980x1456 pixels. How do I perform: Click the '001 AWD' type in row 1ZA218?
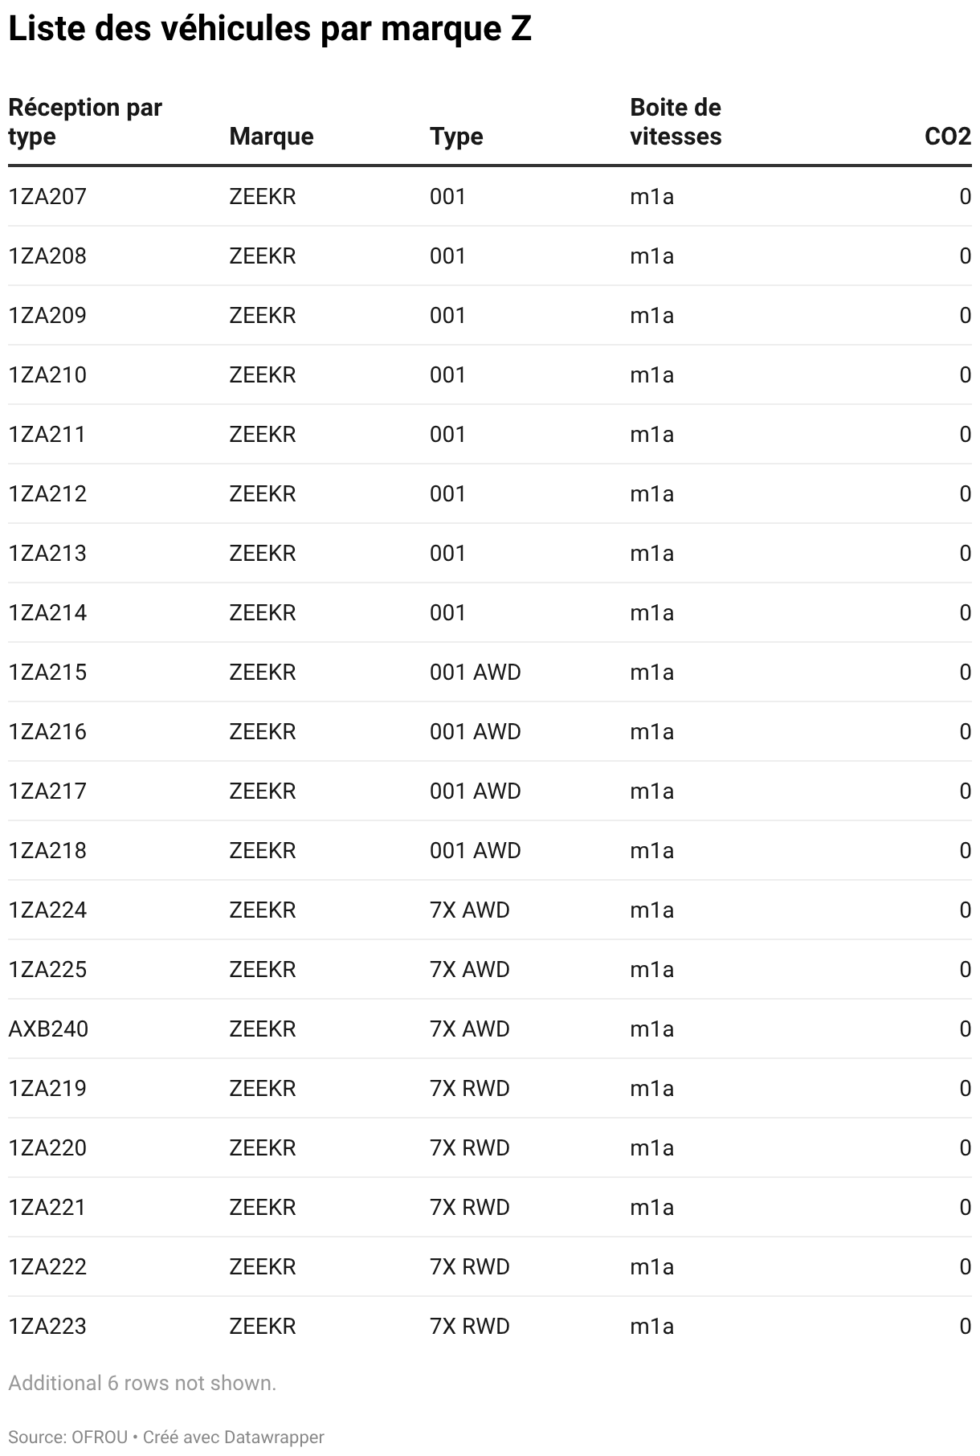(x=475, y=851)
